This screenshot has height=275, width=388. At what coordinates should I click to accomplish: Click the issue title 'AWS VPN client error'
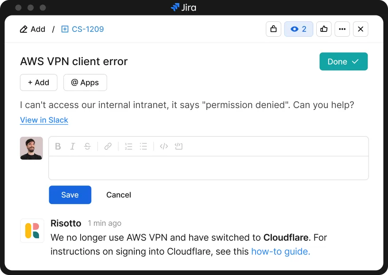coord(74,61)
